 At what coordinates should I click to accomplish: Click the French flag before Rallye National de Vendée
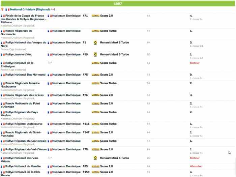coord(3,167)
